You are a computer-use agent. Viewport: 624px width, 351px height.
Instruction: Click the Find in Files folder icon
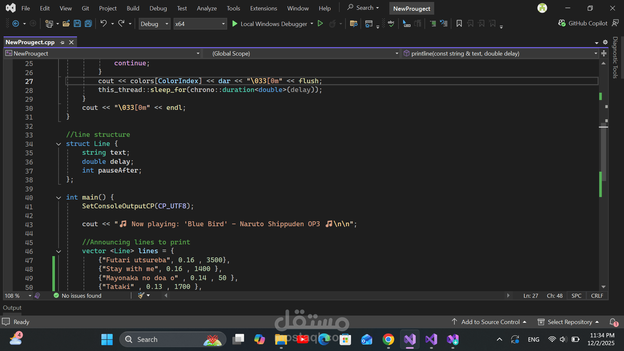point(354,23)
